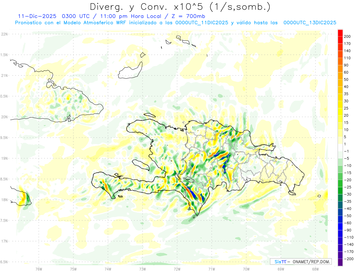Click the "21N" latitude label
Image resolution: width=354 pixels, height=273 pixels.
(x=4, y=75)
